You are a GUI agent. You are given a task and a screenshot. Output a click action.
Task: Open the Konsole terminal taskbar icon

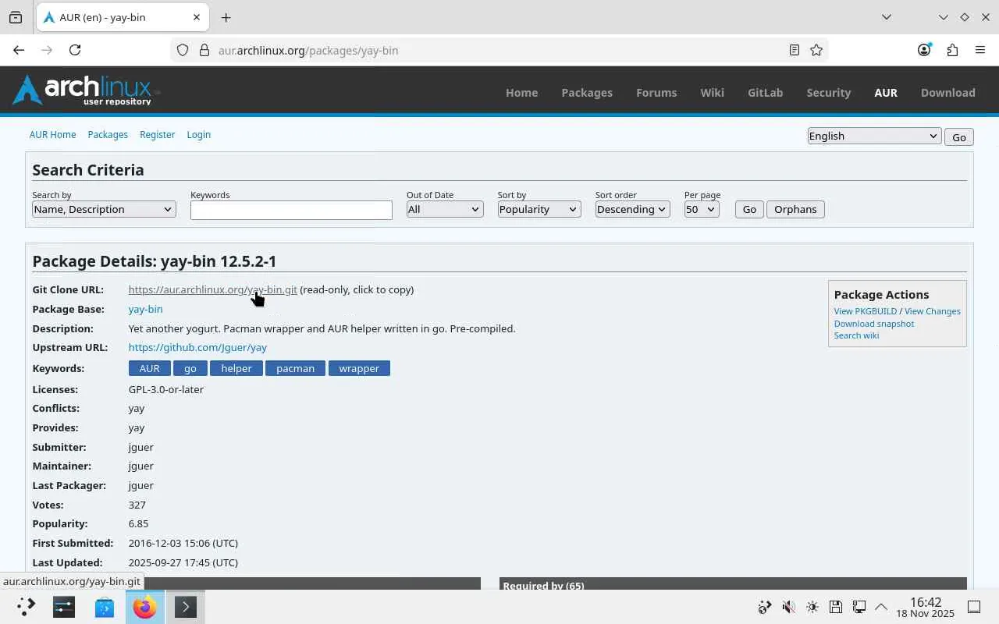click(186, 607)
